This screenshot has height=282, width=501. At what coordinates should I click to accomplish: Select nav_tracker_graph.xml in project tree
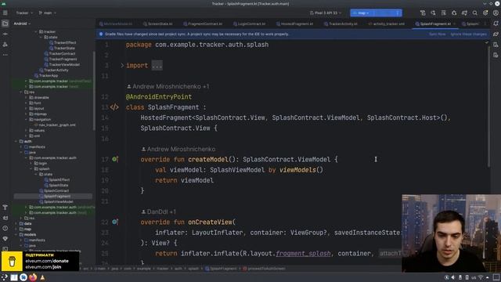click(57, 125)
